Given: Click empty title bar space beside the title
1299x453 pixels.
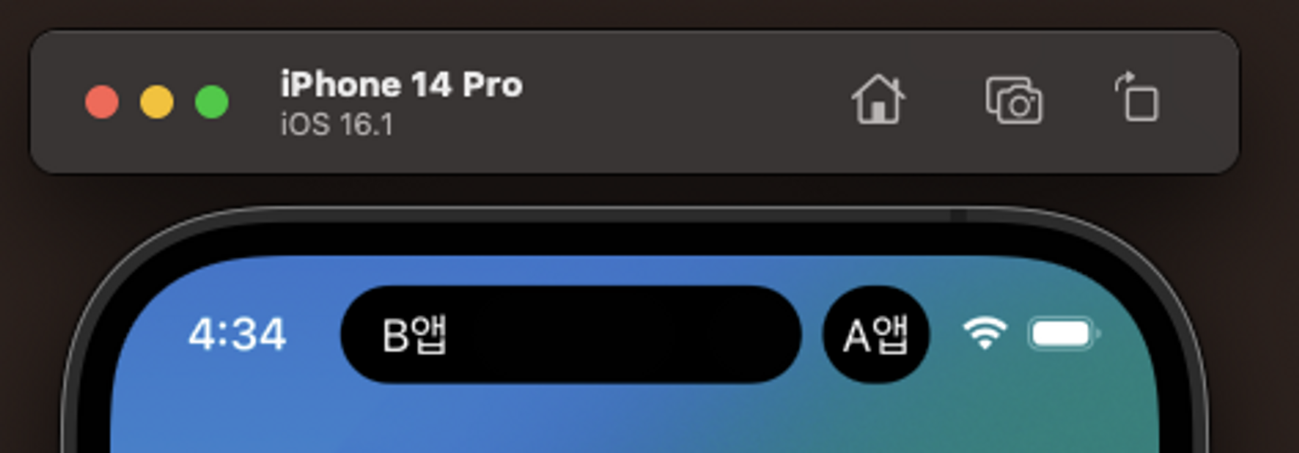Looking at the screenshot, I should (682, 102).
